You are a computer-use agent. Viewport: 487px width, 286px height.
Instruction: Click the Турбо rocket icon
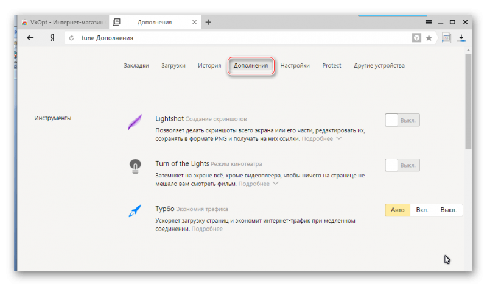point(135,210)
